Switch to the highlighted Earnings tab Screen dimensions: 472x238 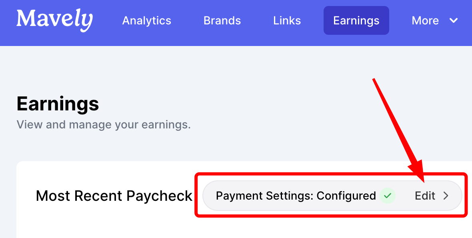pos(356,20)
